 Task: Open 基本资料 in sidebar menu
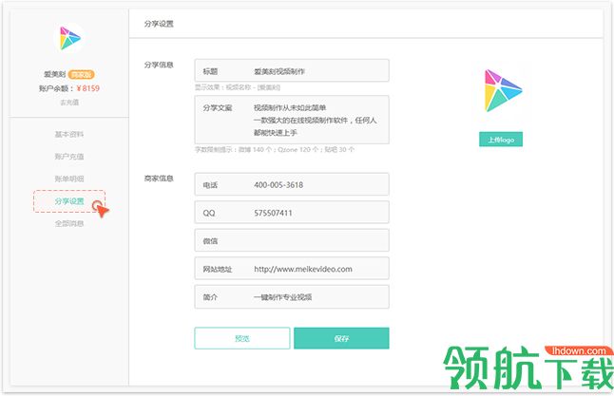click(69, 134)
